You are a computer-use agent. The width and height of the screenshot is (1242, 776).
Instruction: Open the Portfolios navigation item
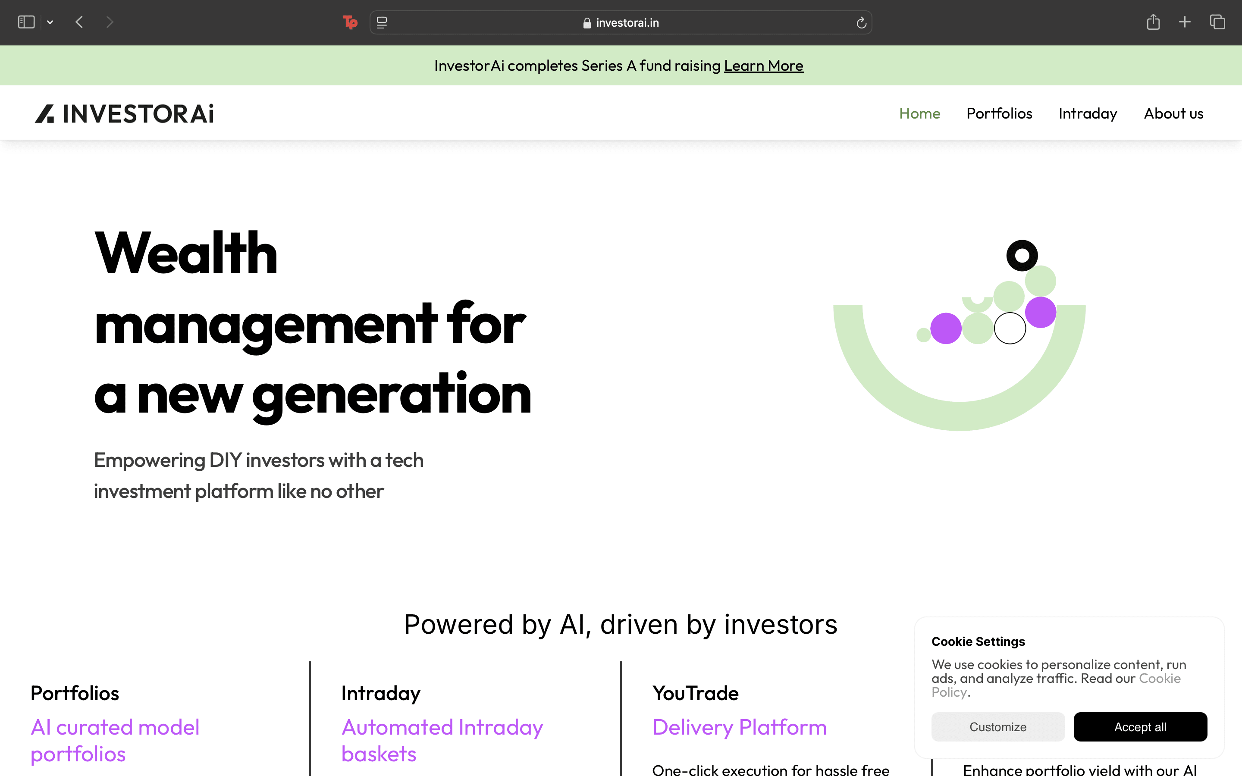pyautogui.click(x=999, y=113)
